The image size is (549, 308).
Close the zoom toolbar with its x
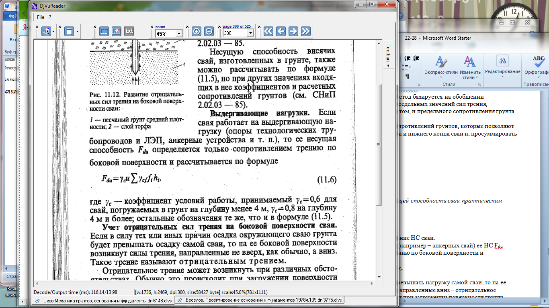pos(151,27)
